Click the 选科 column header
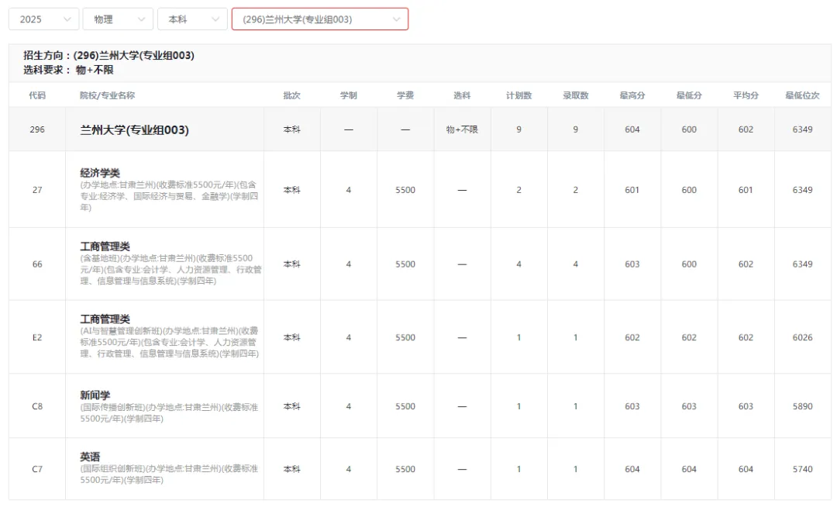This screenshot has height=507, width=837. coord(462,95)
